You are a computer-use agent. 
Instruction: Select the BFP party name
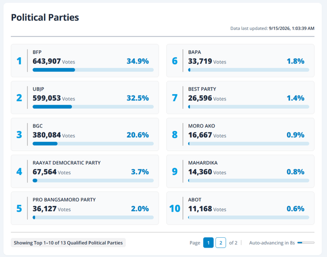pyautogui.click(x=37, y=52)
